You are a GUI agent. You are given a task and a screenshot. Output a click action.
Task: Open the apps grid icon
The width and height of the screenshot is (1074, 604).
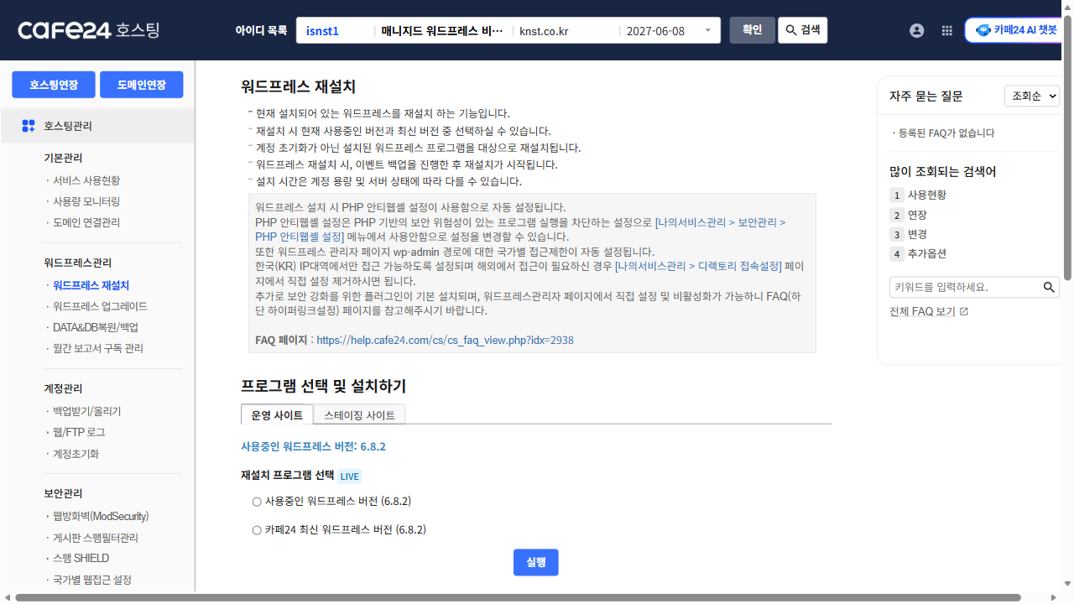click(947, 30)
